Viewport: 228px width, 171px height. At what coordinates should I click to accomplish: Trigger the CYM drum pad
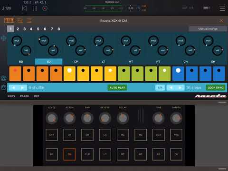tap(52, 135)
